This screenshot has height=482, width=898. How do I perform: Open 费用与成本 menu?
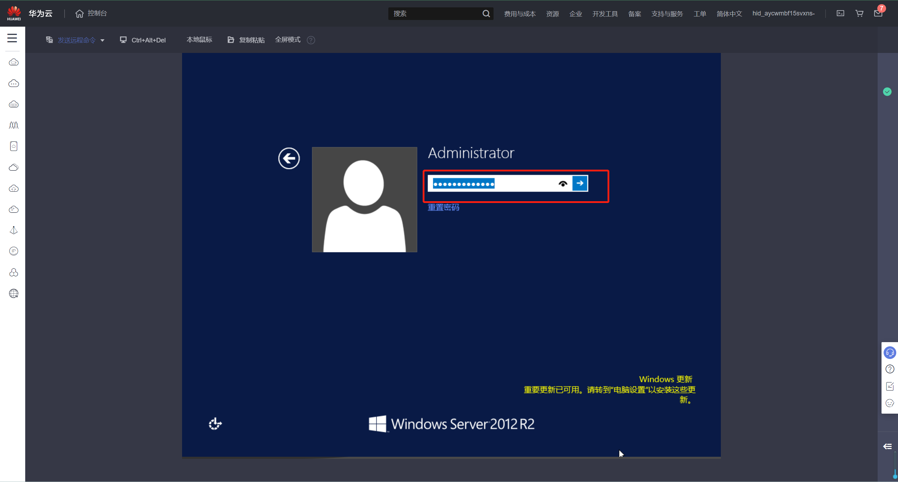coord(520,14)
